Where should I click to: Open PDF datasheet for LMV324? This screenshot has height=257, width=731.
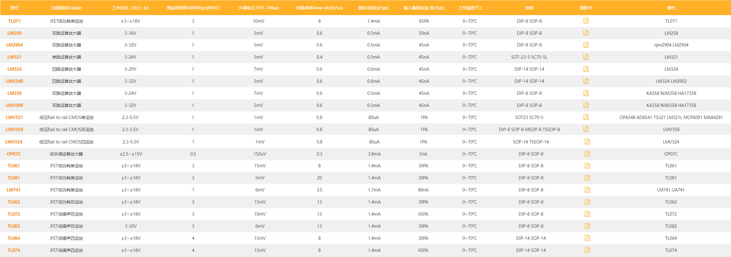click(x=587, y=142)
